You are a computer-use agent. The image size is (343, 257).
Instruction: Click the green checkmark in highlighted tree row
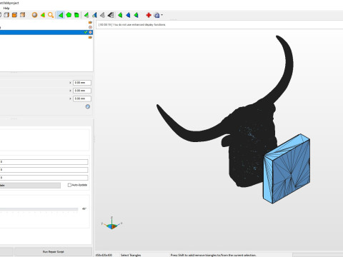click(86, 32)
